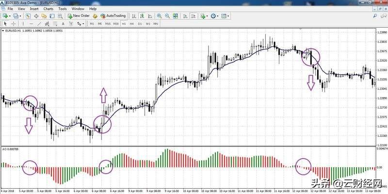Viewport: 388px width, 194px height.
Task: Switch chart to bar chart style
Action: click(x=134, y=16)
